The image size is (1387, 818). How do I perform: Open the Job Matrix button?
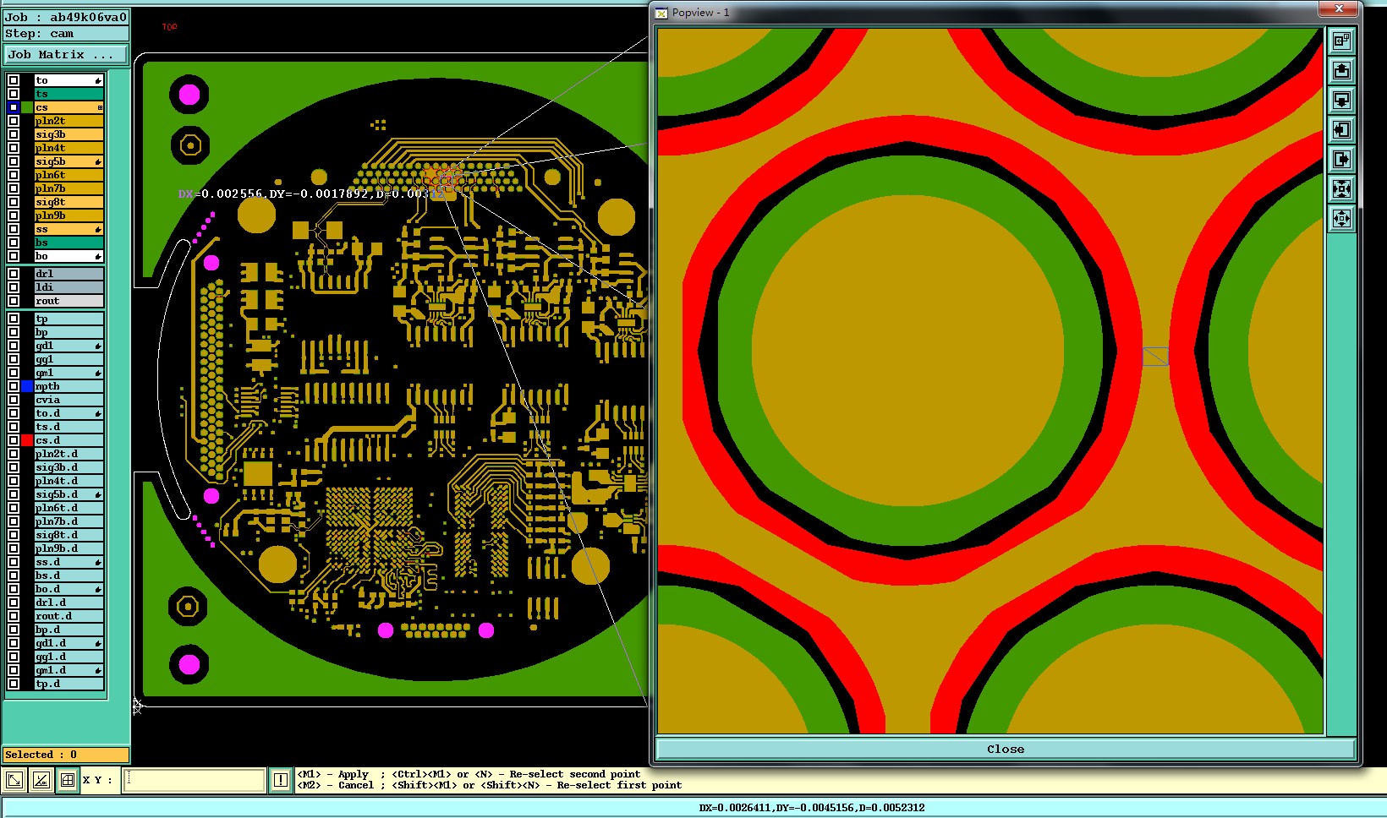click(66, 54)
